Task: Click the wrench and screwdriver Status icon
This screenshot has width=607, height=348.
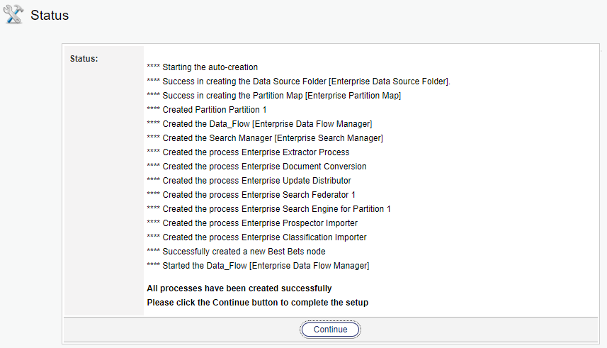Action: 13,14
